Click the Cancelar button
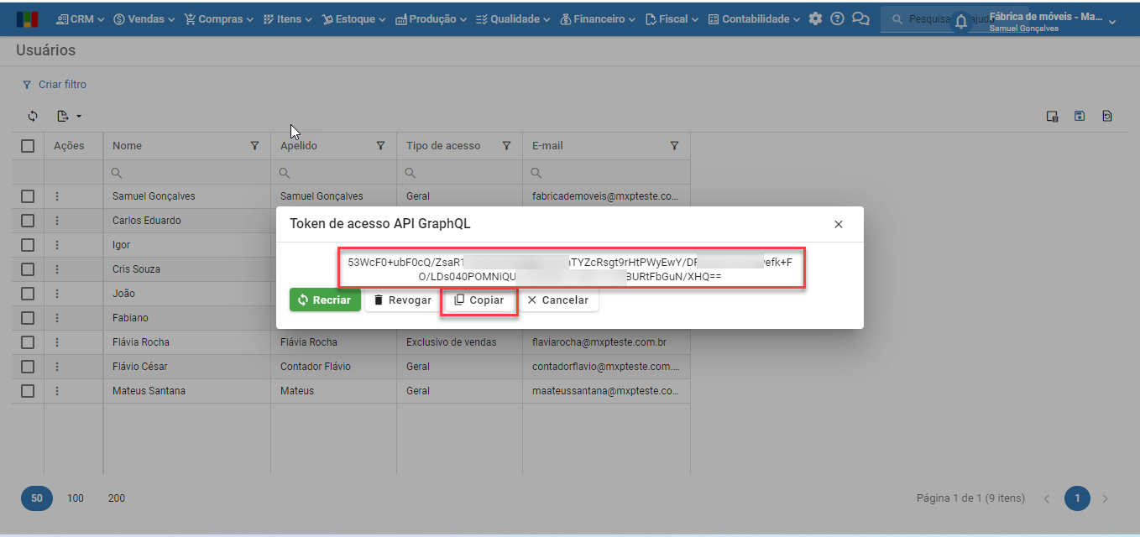Image resolution: width=1140 pixels, height=537 pixels. [x=558, y=300]
